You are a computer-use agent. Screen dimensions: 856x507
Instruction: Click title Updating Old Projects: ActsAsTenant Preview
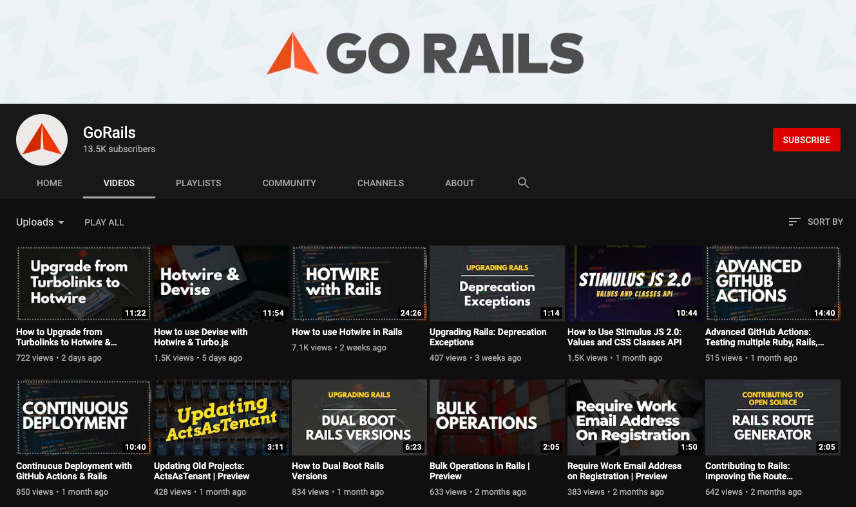click(202, 471)
